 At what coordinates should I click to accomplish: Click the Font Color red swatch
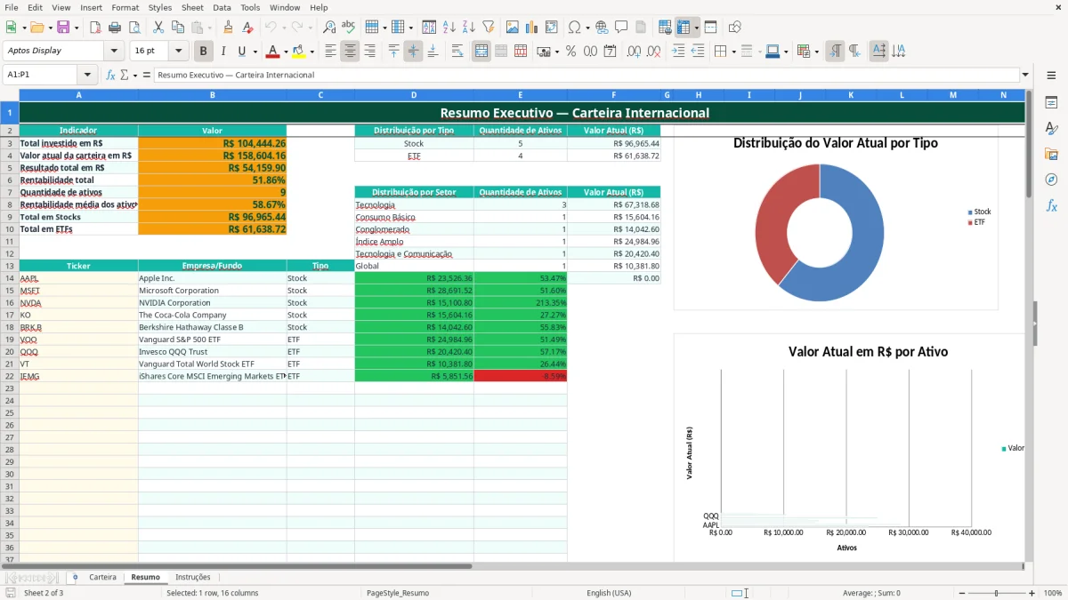[273, 52]
